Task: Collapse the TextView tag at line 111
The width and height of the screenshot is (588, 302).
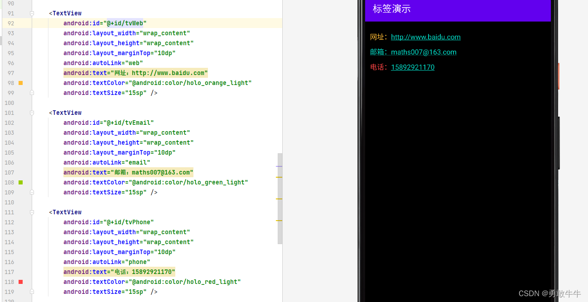Action: click(x=32, y=212)
